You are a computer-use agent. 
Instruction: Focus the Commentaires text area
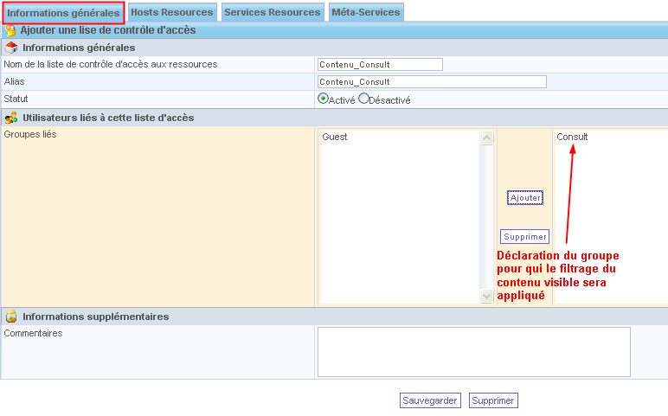click(x=473, y=351)
